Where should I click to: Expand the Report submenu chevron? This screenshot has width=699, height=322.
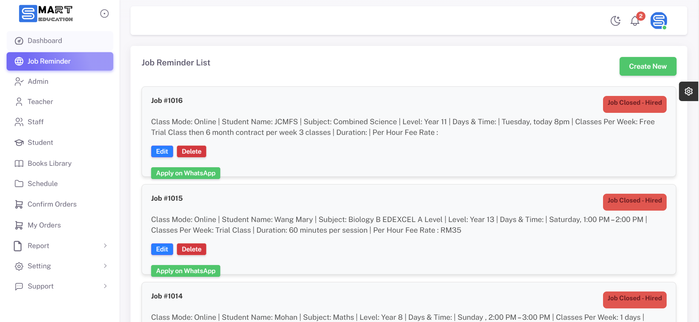pyautogui.click(x=105, y=246)
